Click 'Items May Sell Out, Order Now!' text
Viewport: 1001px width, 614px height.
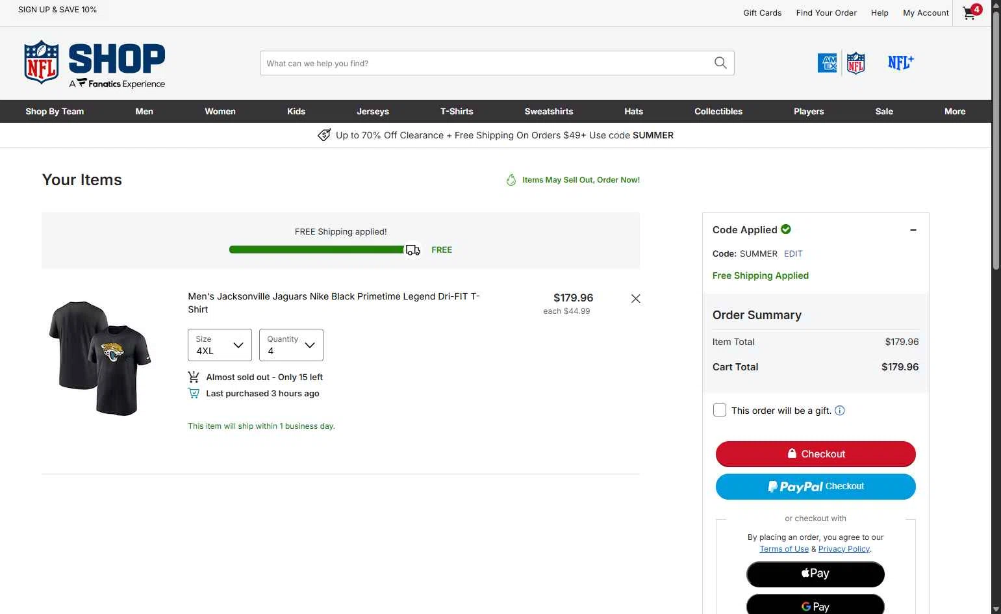pyautogui.click(x=581, y=180)
